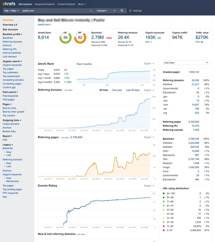Viewport: 215px width, 242px height.
Task: Click the ahrefs logo
Action: point(9,4)
